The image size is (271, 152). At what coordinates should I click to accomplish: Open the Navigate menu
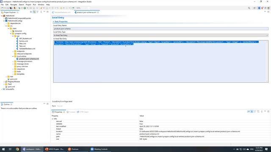[x=14, y=5]
